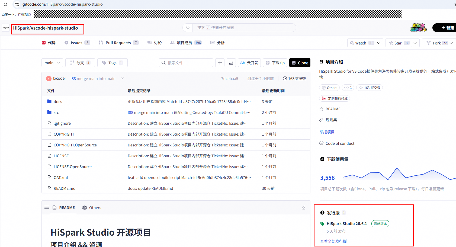Open the 项目成员 members tab
The image size is (456, 247).
[x=186, y=43]
